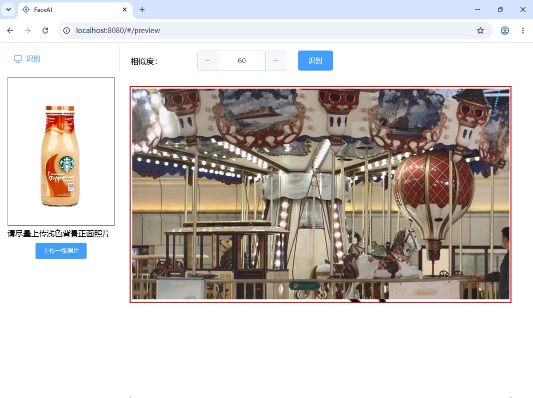Increase similarity with the plus button
Screen dimensions: 533x398
click(276, 61)
